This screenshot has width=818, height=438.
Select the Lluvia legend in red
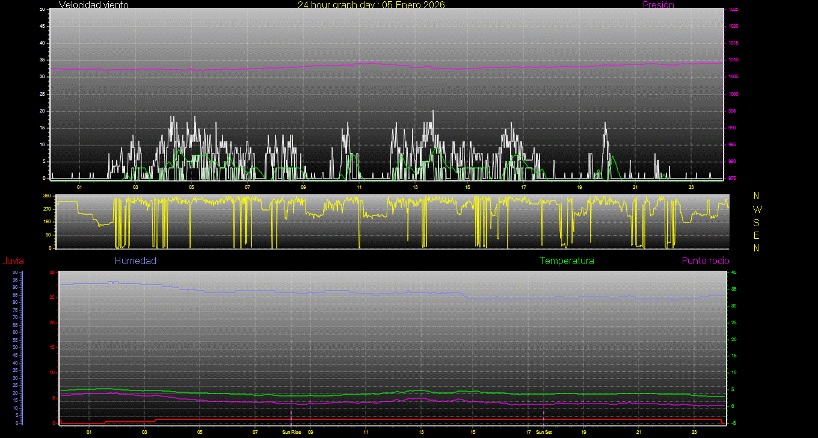coord(12,261)
